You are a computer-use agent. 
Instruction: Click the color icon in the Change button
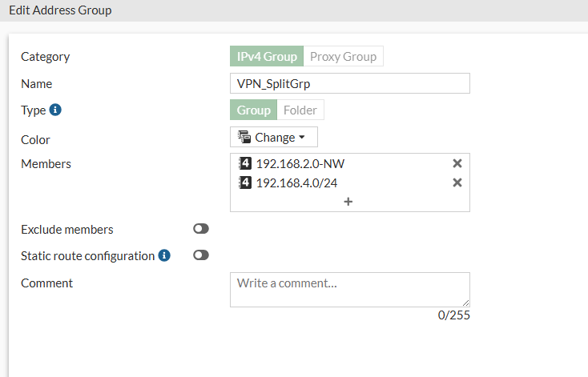point(244,137)
